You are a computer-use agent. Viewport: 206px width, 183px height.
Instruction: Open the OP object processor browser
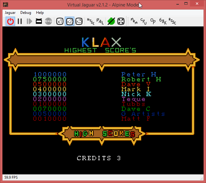coord(153,21)
